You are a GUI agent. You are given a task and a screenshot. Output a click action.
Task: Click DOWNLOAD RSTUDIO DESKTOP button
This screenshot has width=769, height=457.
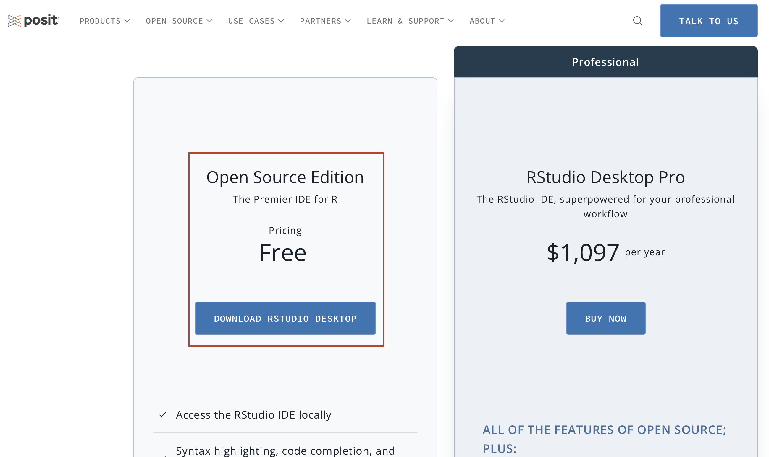(x=285, y=318)
